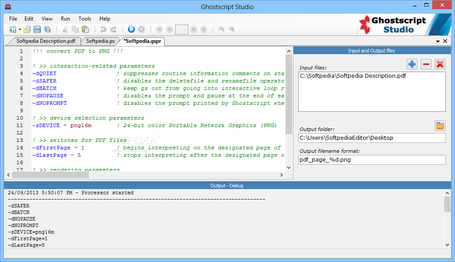
Task: Click the Cut scissors icon
Action: (x=65, y=29)
